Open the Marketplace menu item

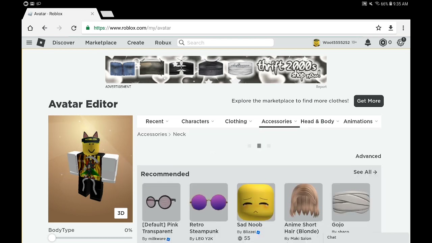tap(101, 43)
